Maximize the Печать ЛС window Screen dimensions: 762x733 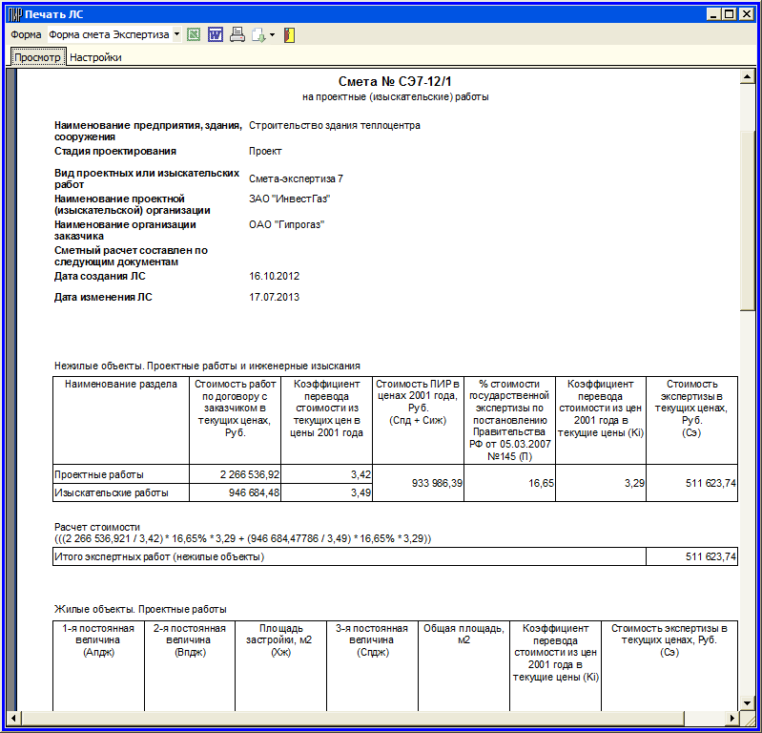[x=731, y=14]
